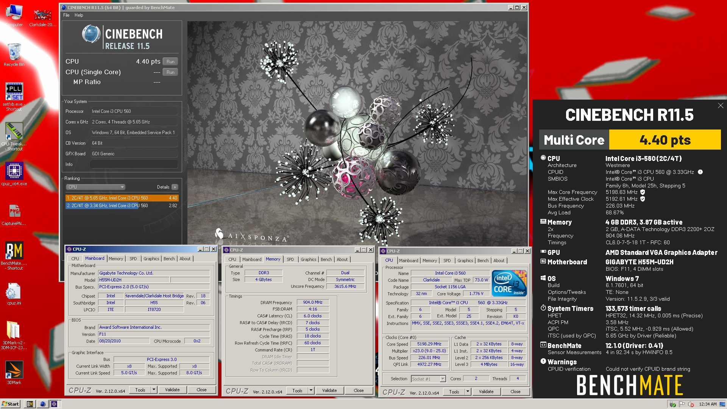Viewport: 727px width, 409px height.
Task: Launch the BenchMate shortcut icon
Action: [x=14, y=256]
